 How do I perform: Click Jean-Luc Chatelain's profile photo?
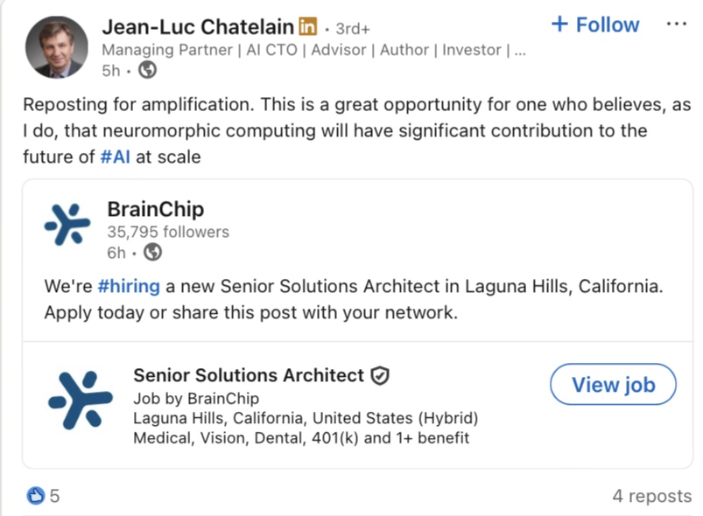[x=54, y=47]
